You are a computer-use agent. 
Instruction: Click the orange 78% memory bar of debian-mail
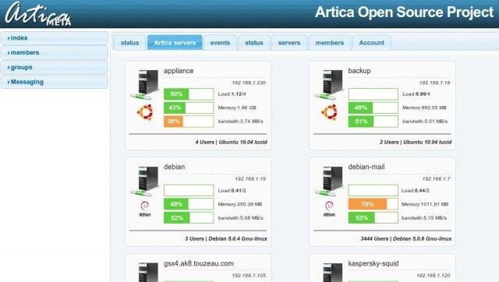[x=373, y=204]
